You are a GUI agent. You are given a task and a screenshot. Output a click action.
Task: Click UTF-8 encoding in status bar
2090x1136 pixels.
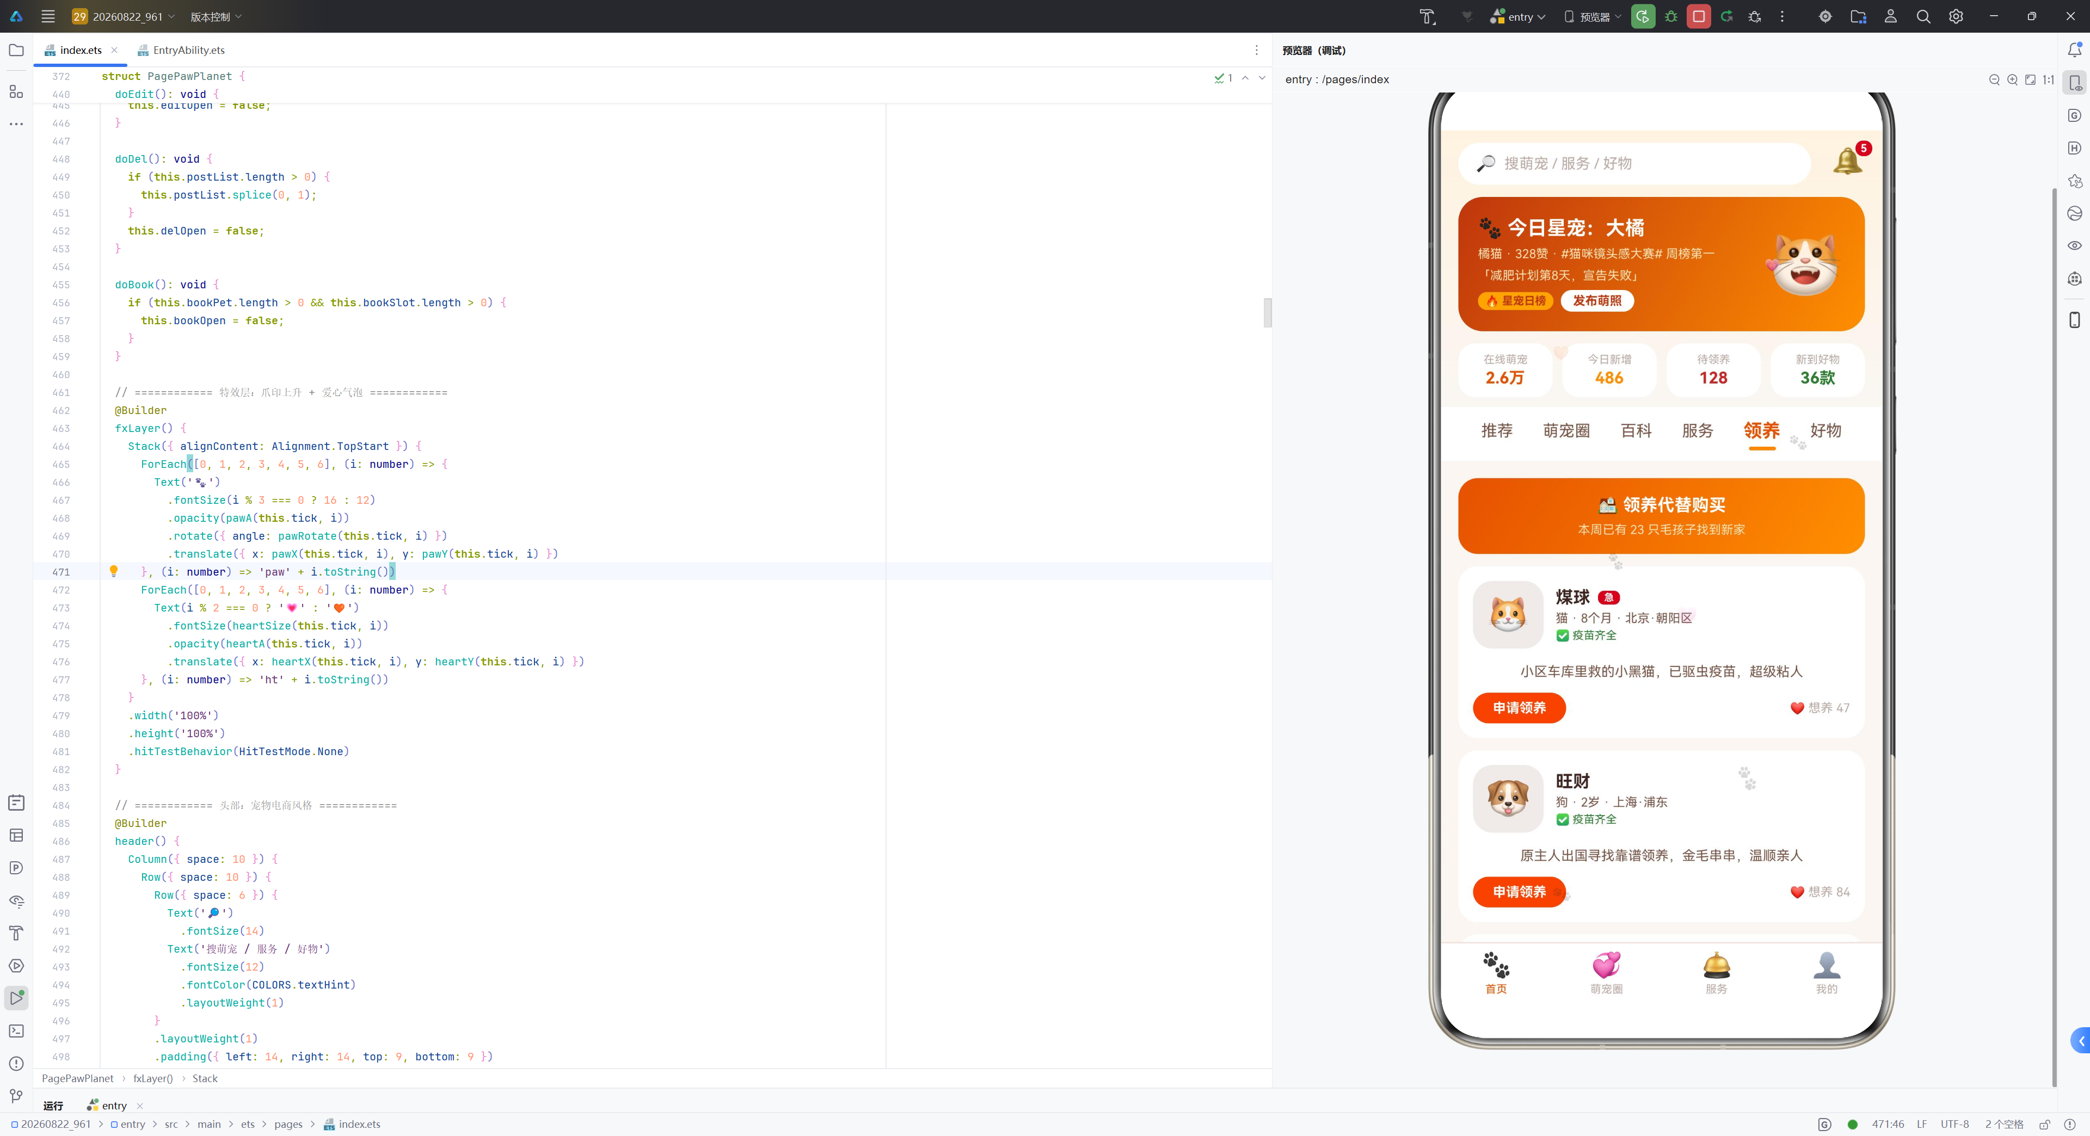[x=1954, y=1125]
